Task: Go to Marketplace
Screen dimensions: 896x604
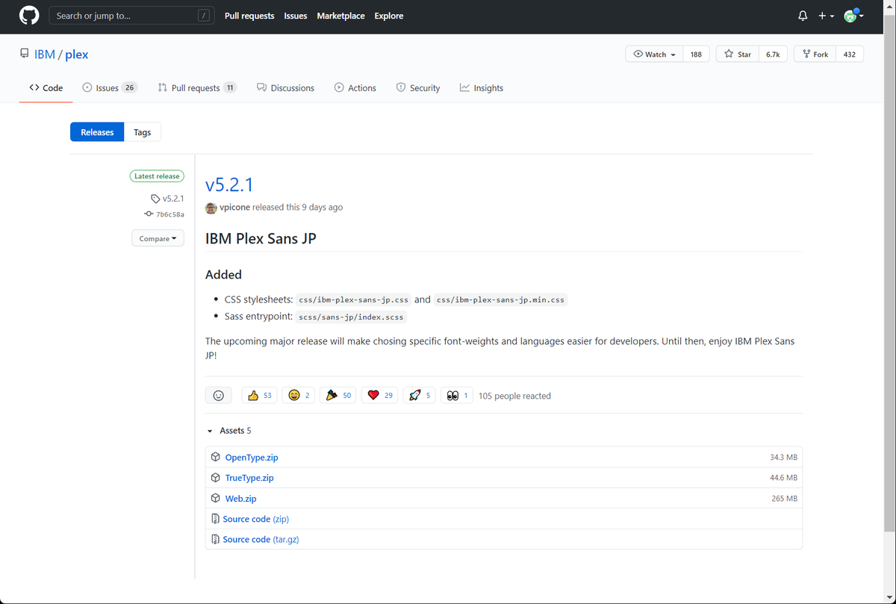Action: click(340, 16)
